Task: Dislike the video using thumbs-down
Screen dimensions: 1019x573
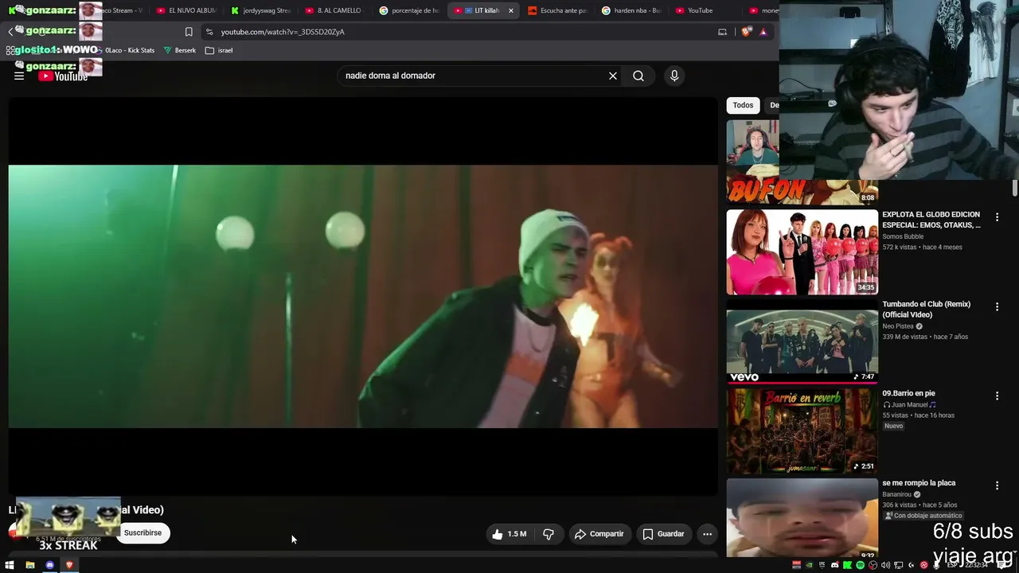Action: pyautogui.click(x=549, y=534)
